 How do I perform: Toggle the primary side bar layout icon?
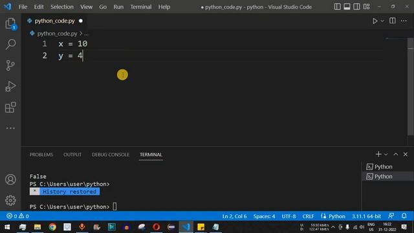coord(337,6)
